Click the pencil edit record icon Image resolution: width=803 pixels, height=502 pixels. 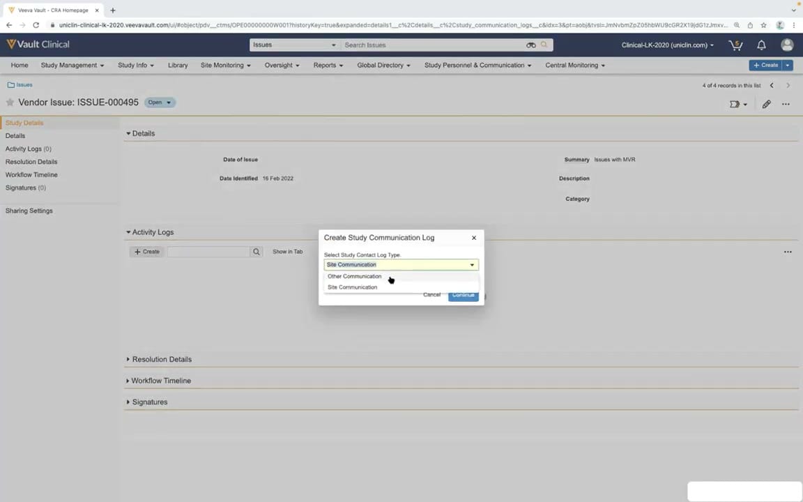[766, 104]
